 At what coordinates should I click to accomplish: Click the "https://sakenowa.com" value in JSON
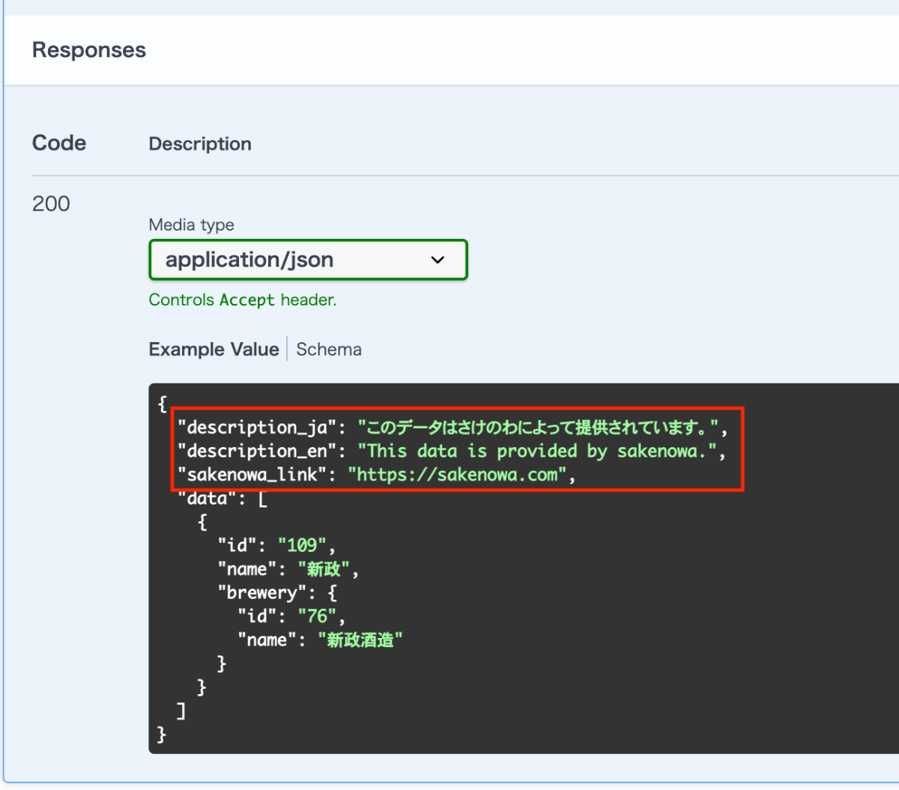pos(457,475)
